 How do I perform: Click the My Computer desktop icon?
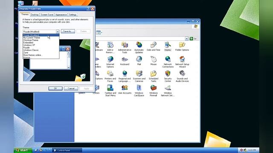20,3
